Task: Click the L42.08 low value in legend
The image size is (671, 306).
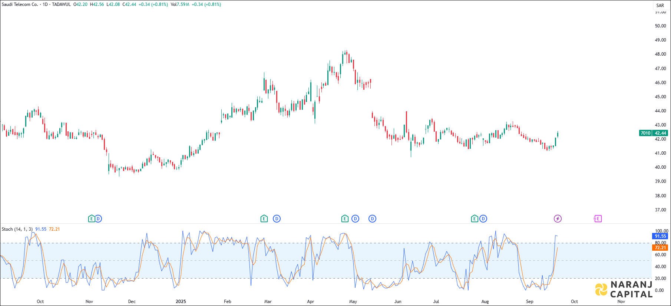Action: coord(113,4)
